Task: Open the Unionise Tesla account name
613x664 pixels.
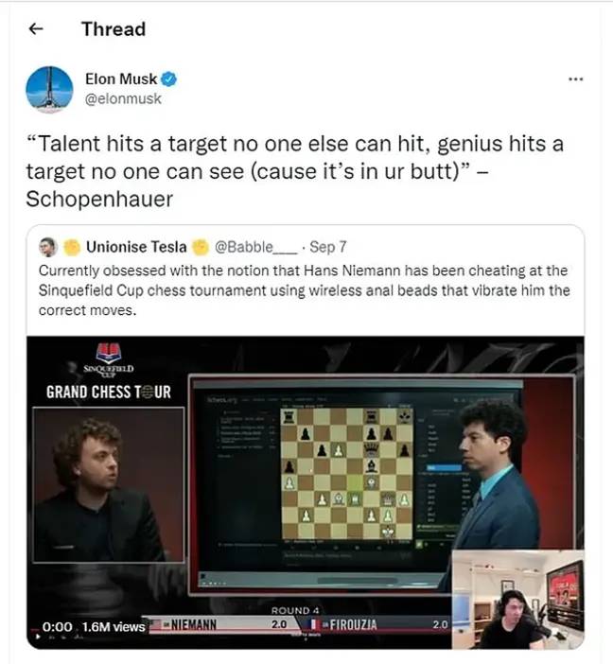Action: (x=136, y=247)
